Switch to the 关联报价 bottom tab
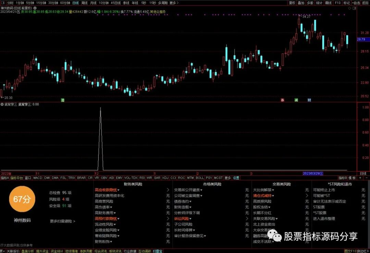Image resolution: width=370 pixels, height=253 pixels. 13,251
